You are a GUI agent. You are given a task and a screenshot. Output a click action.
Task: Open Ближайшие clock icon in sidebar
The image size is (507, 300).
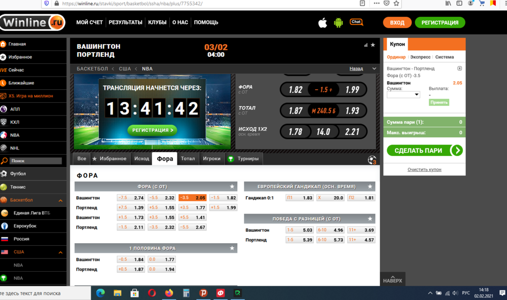(x=3, y=83)
